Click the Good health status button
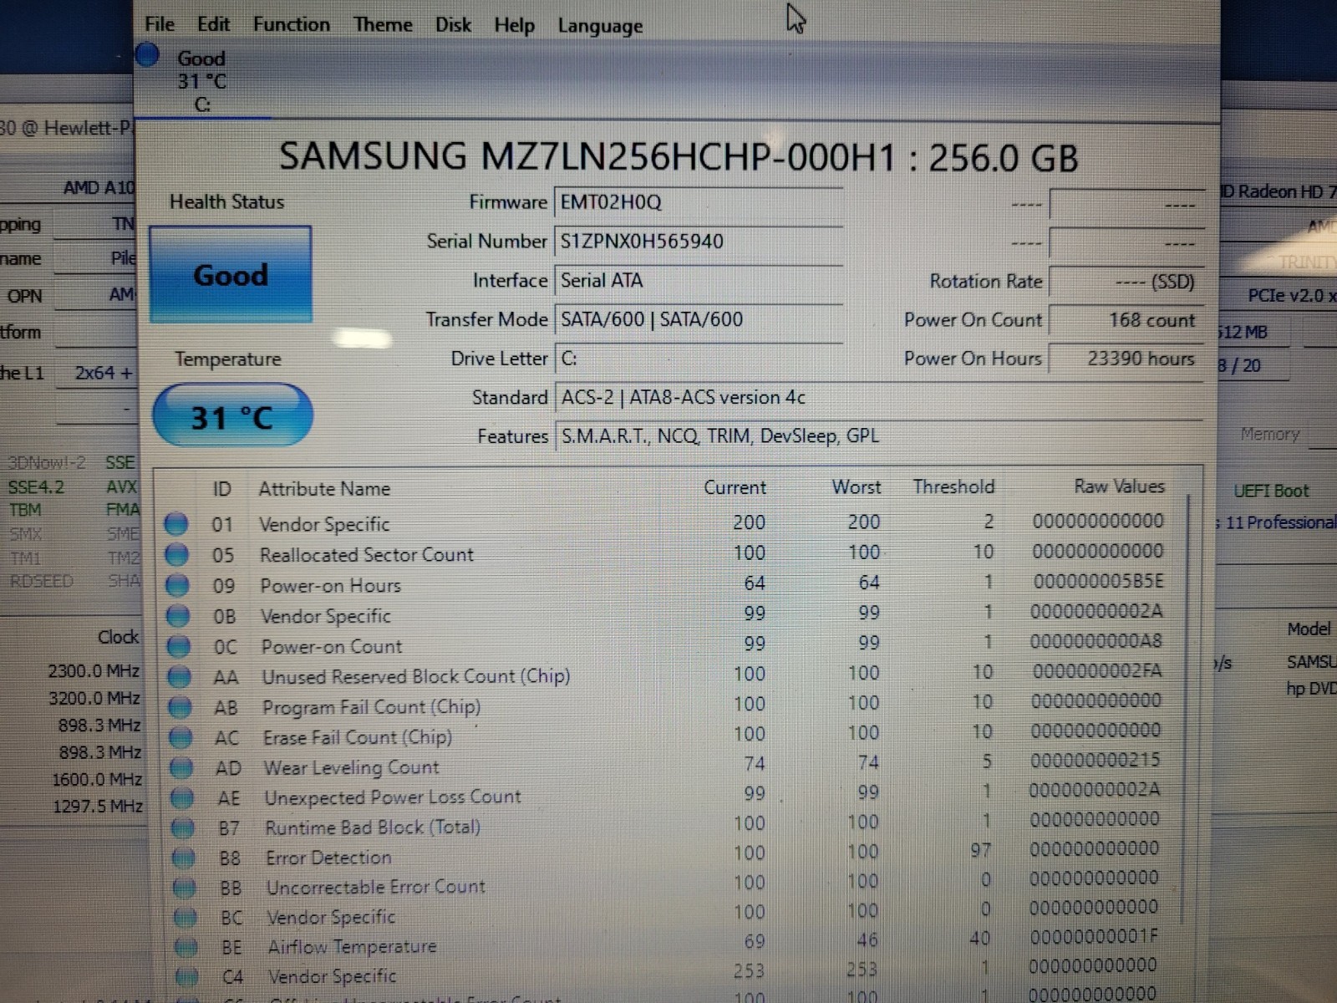The image size is (1337, 1003). tap(231, 274)
